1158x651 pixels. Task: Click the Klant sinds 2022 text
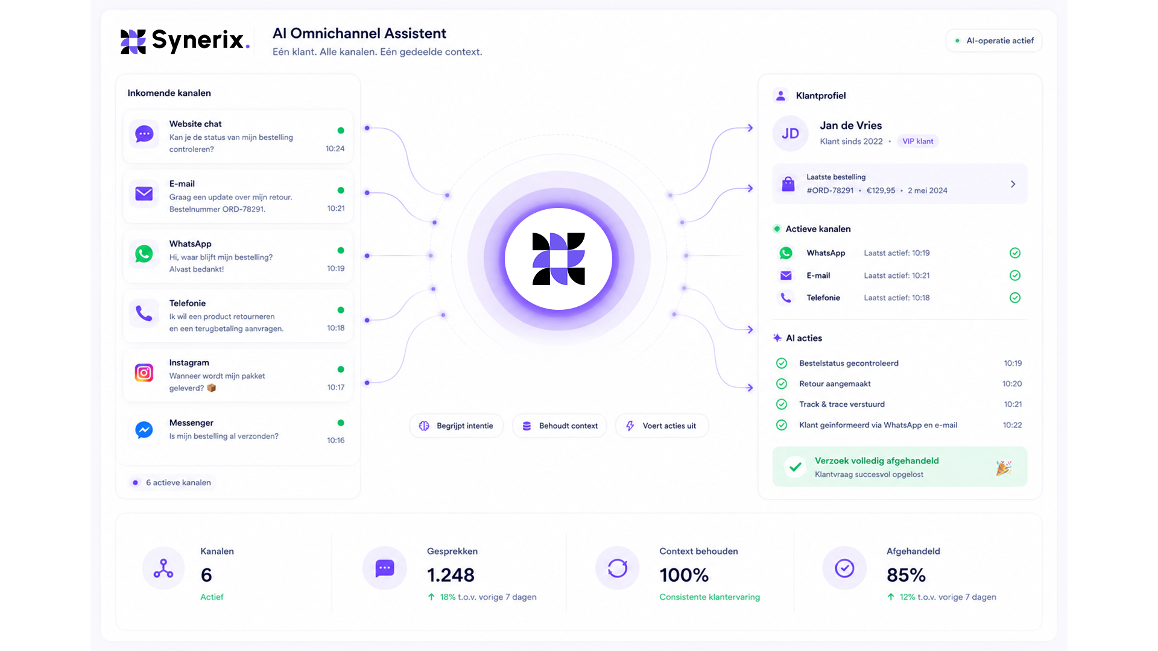point(851,142)
